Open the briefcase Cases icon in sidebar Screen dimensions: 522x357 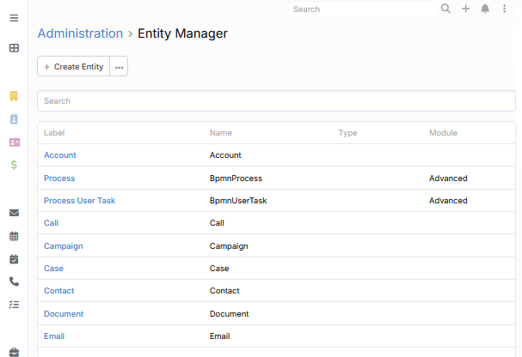point(14,350)
